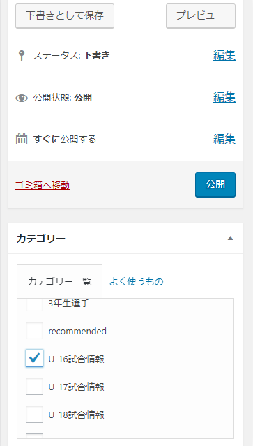Uncheck the U-16試合情報 category
The image size is (253, 446).
[34, 358]
